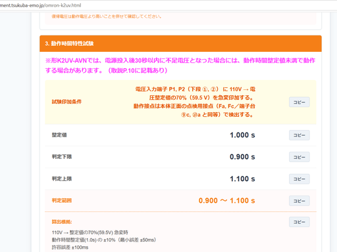
Task: Copy the 判定上限 value 1.100 s
Action: tap(299, 178)
